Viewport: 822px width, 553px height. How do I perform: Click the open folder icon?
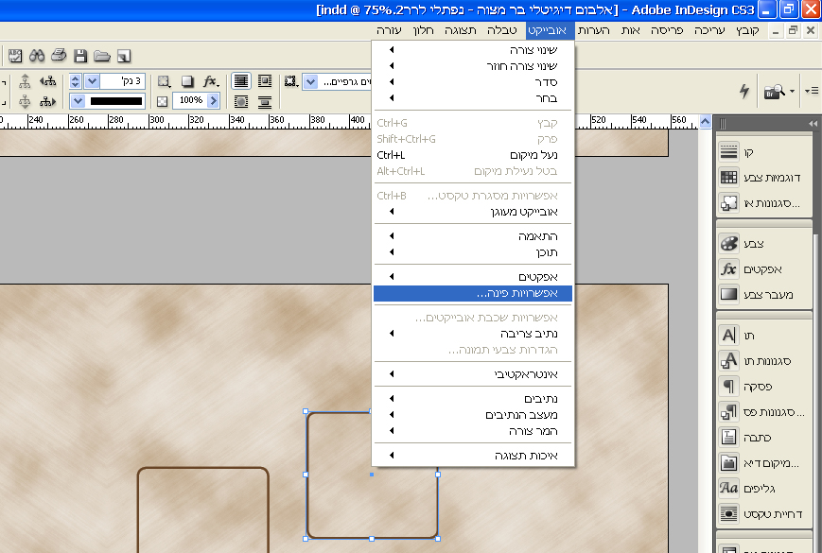click(x=102, y=56)
